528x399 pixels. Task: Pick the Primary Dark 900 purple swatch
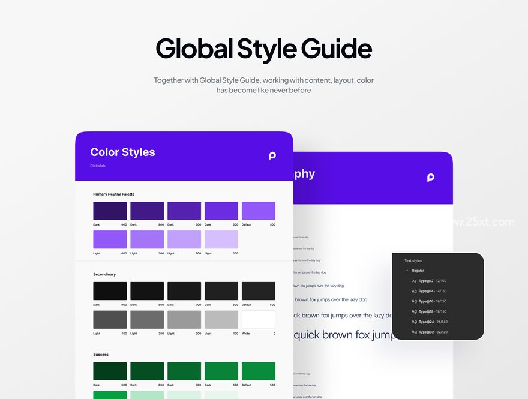(110, 211)
